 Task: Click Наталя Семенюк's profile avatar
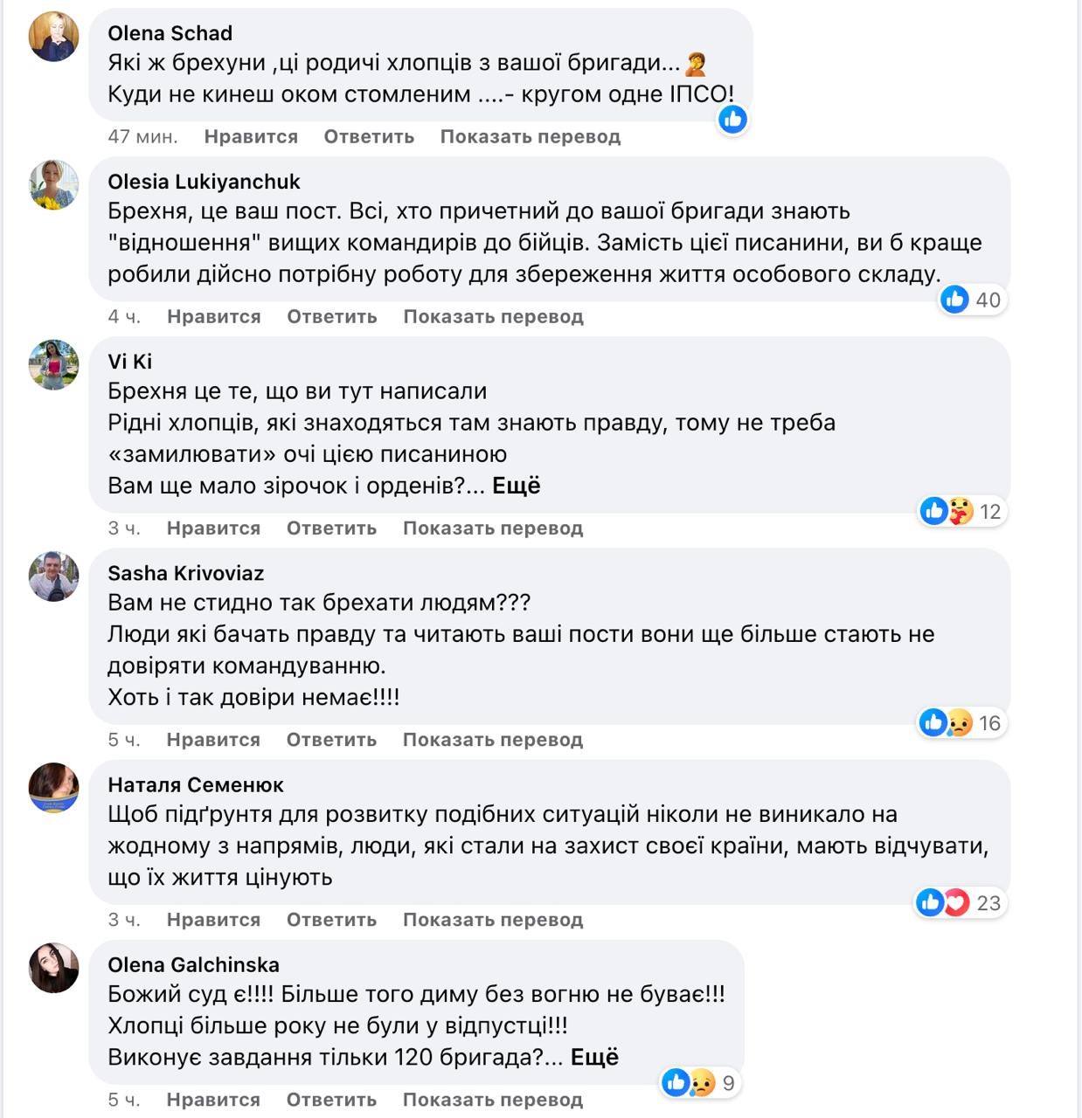[x=54, y=788]
